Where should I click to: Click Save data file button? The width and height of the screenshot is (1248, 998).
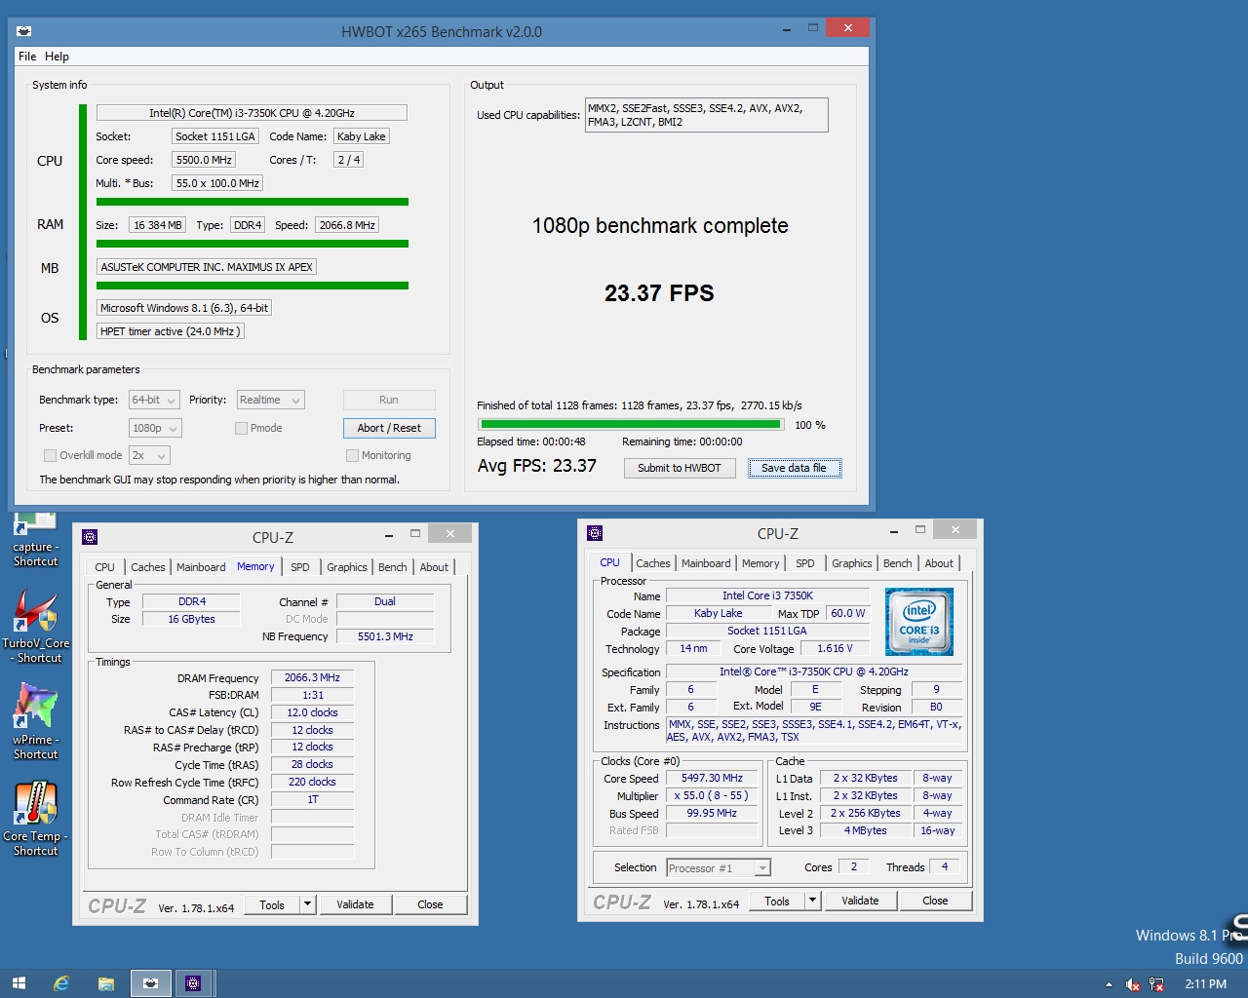(x=794, y=468)
